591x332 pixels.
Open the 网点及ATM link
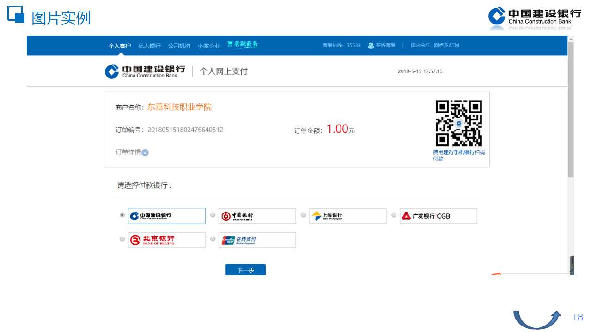pos(446,45)
